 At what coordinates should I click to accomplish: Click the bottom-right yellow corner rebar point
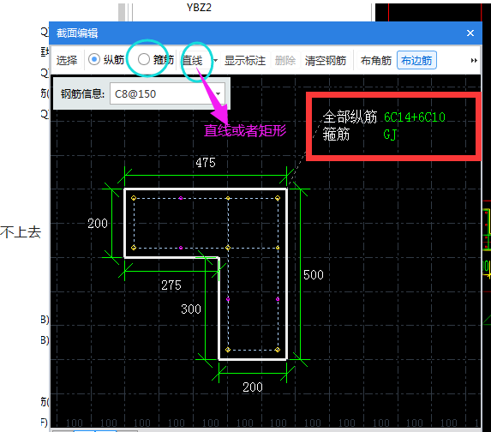278,350
